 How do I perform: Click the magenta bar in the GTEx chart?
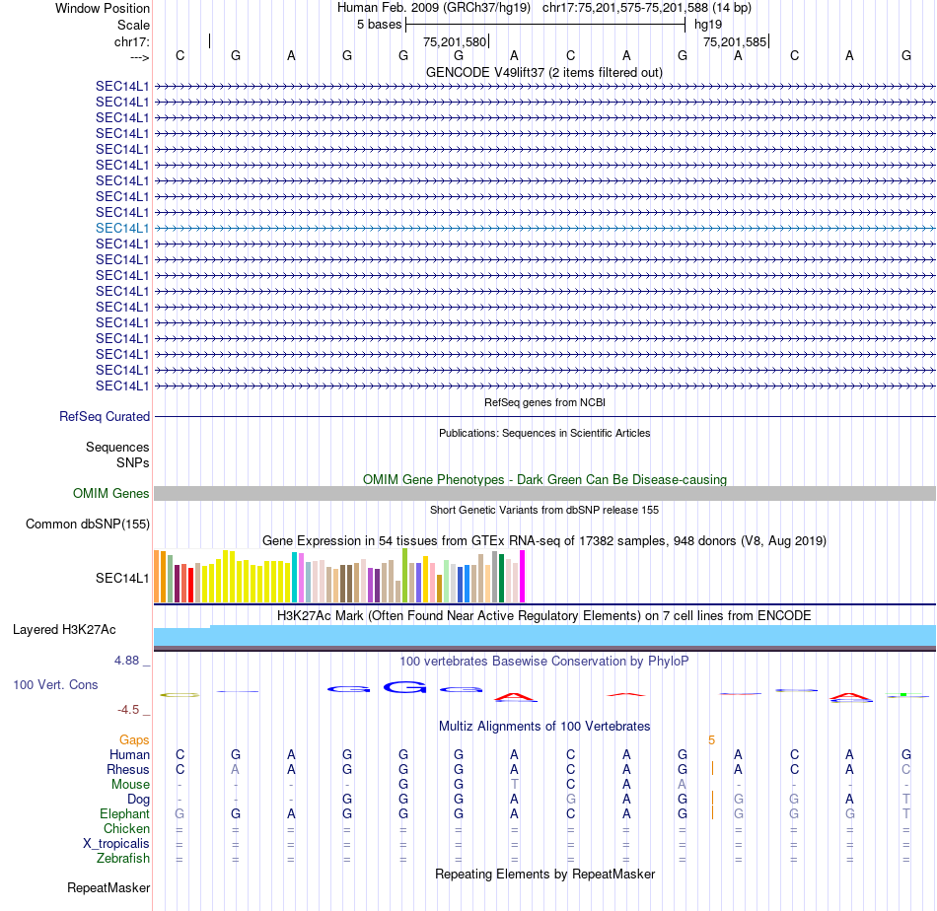(523, 577)
